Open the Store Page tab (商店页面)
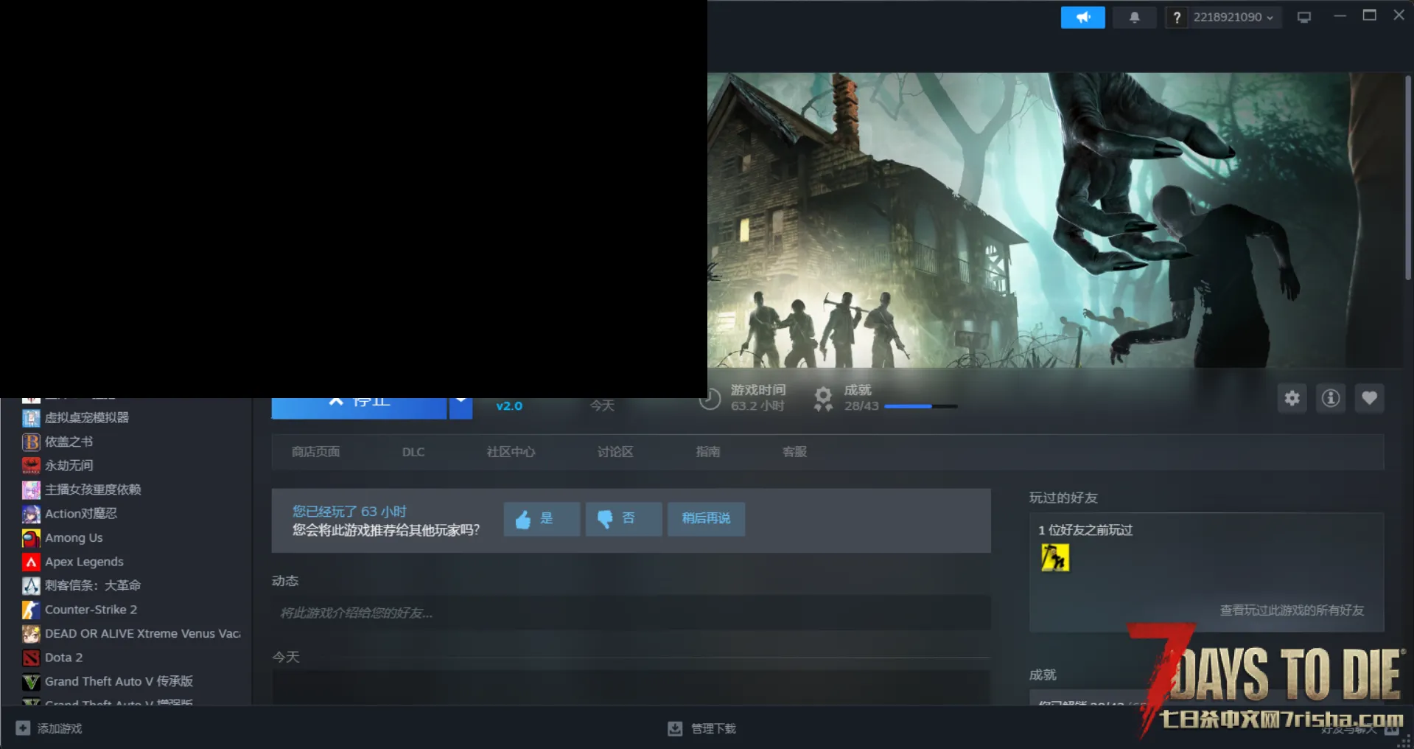The width and height of the screenshot is (1414, 749). [315, 452]
